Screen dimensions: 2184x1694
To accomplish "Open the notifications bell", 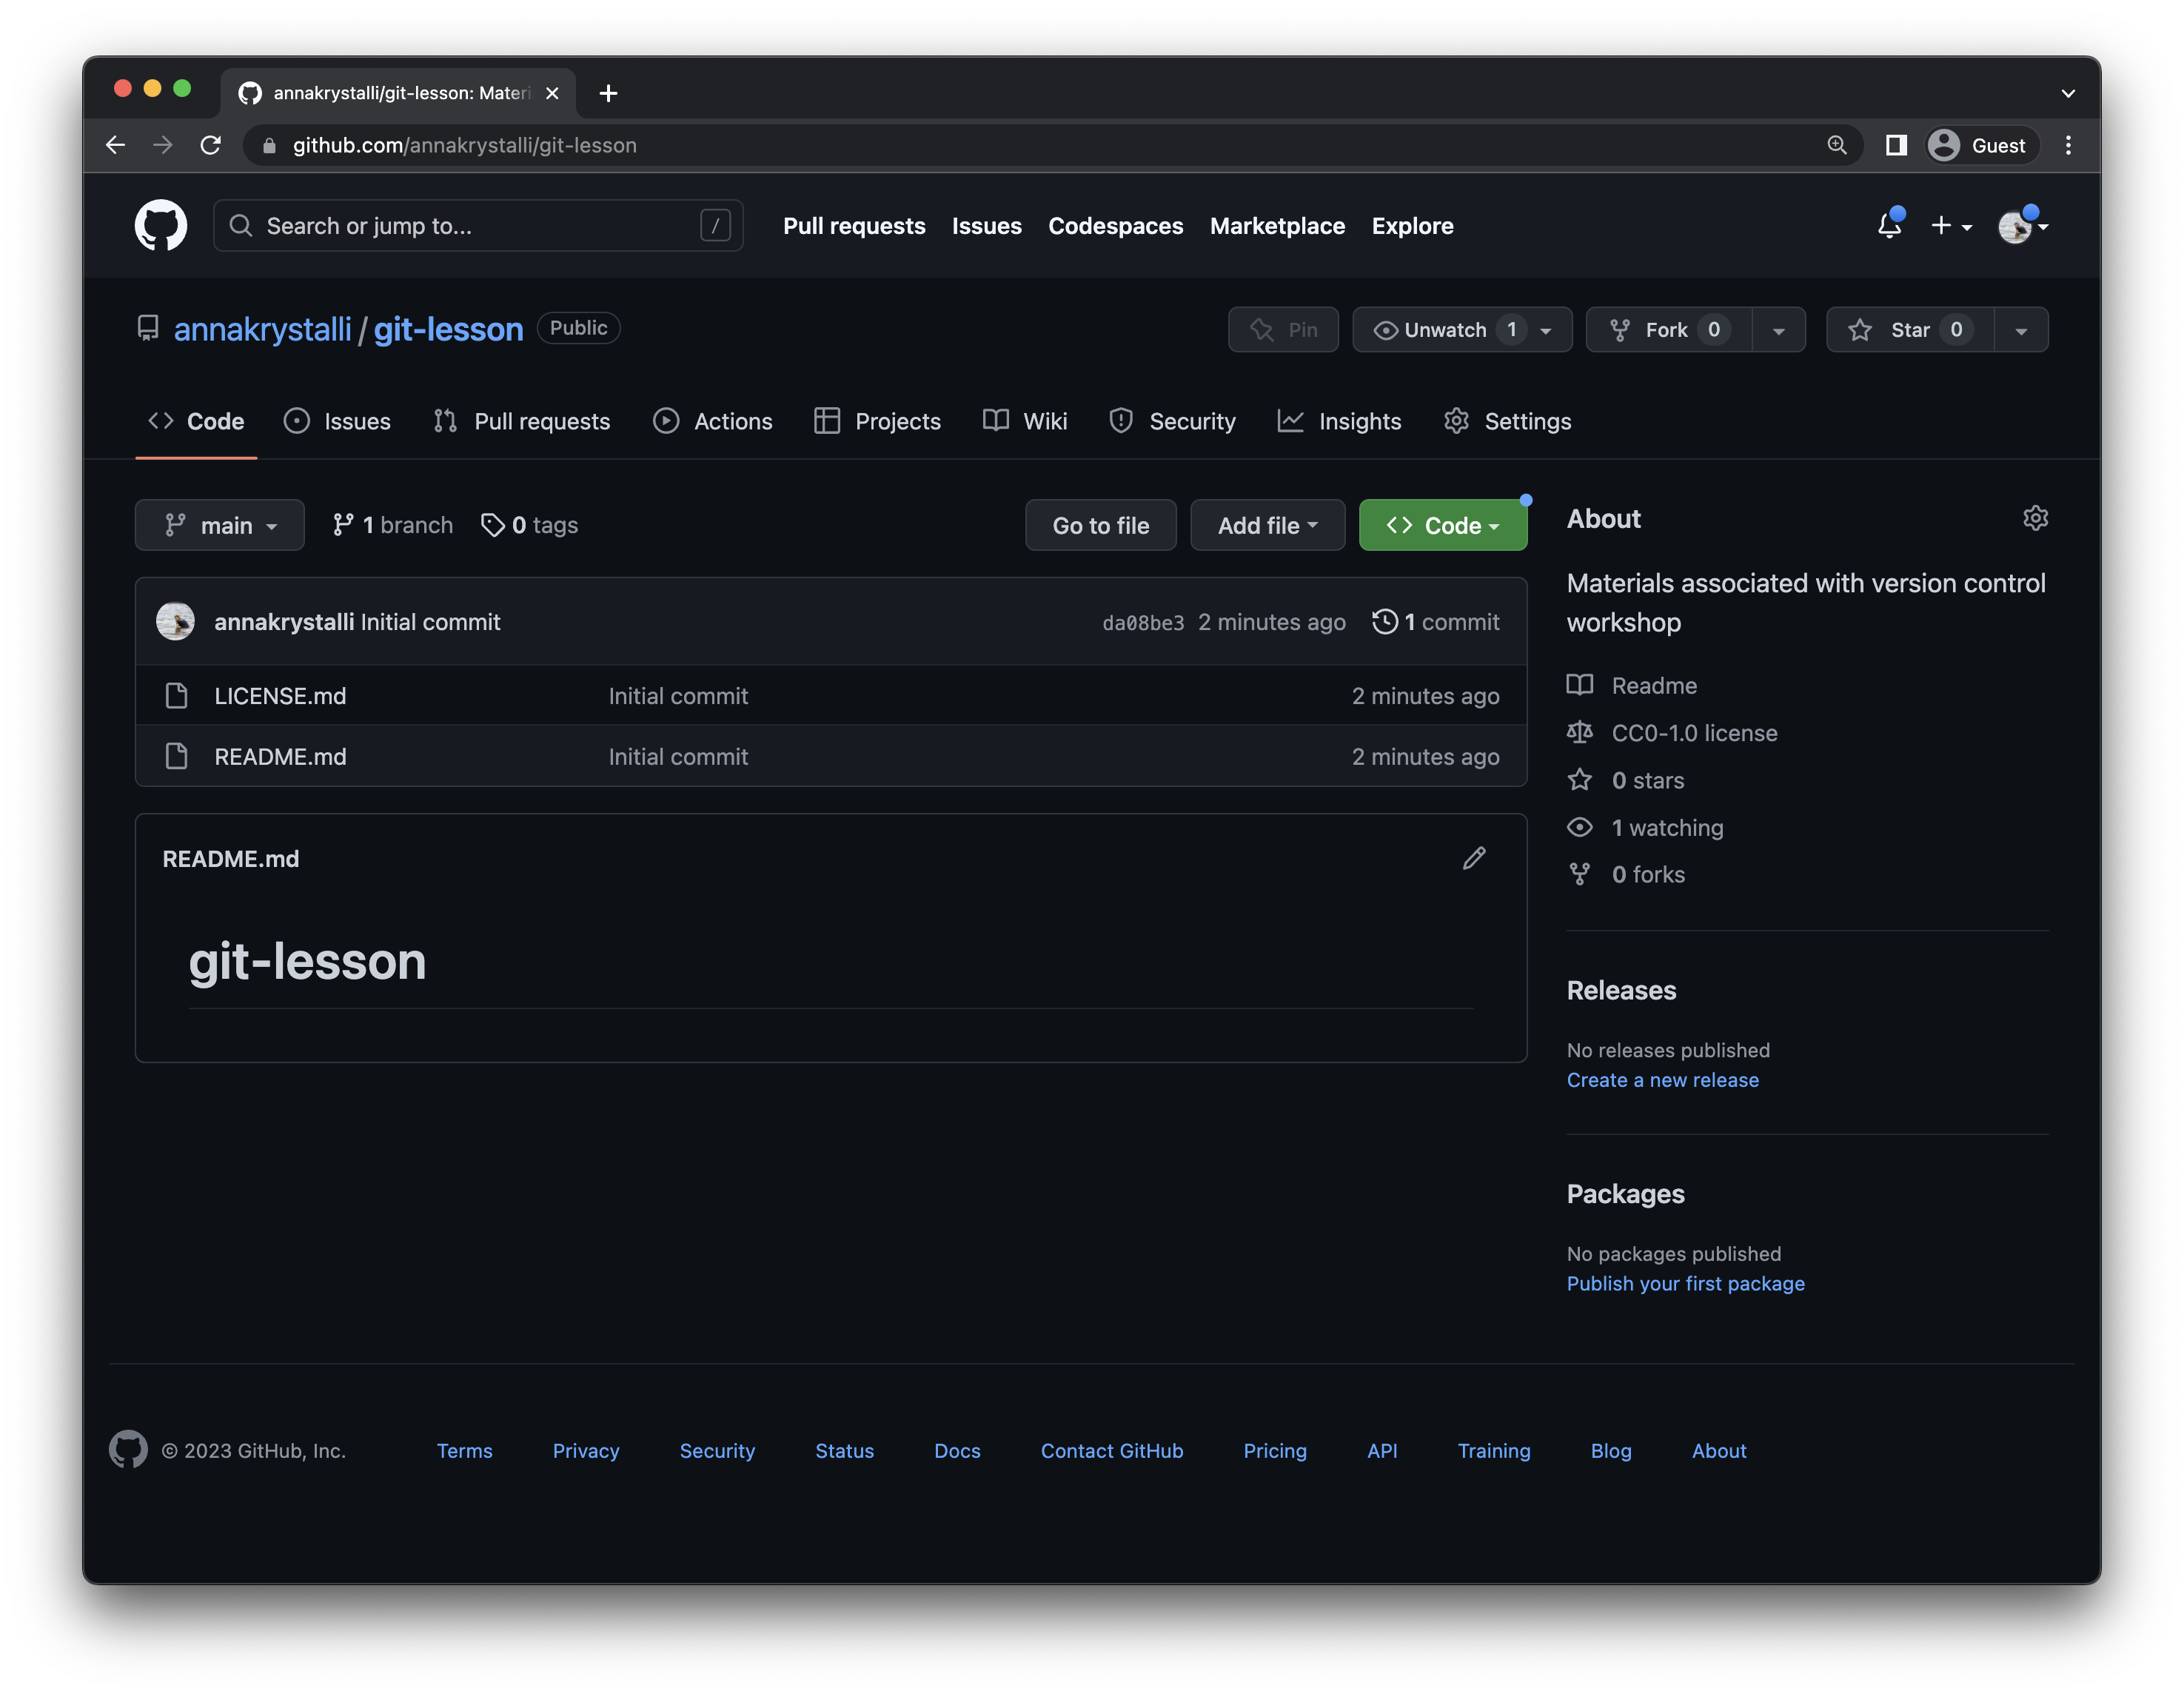I will click(x=1889, y=225).
